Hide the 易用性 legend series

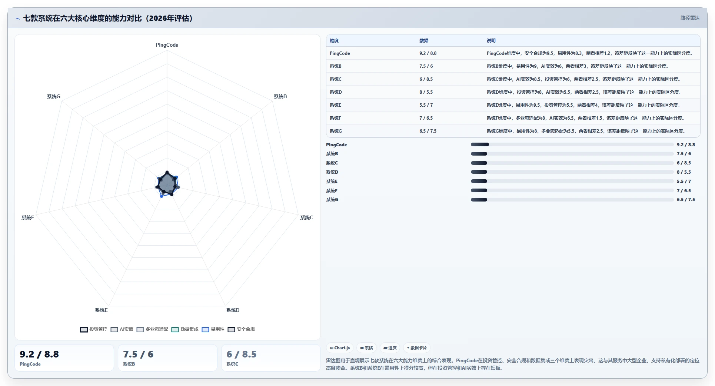[213, 329]
